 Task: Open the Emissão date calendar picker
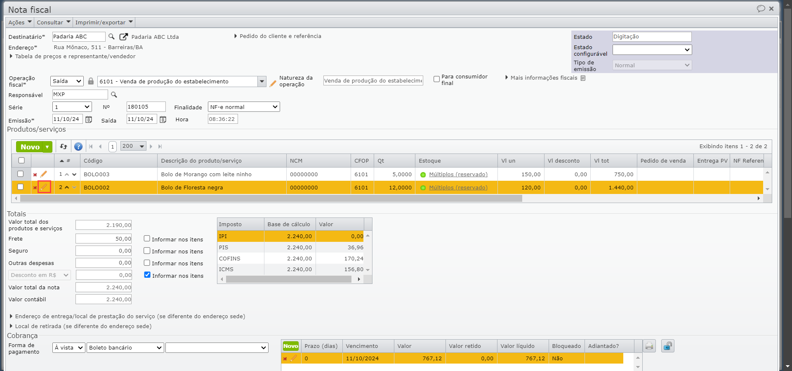coord(89,120)
